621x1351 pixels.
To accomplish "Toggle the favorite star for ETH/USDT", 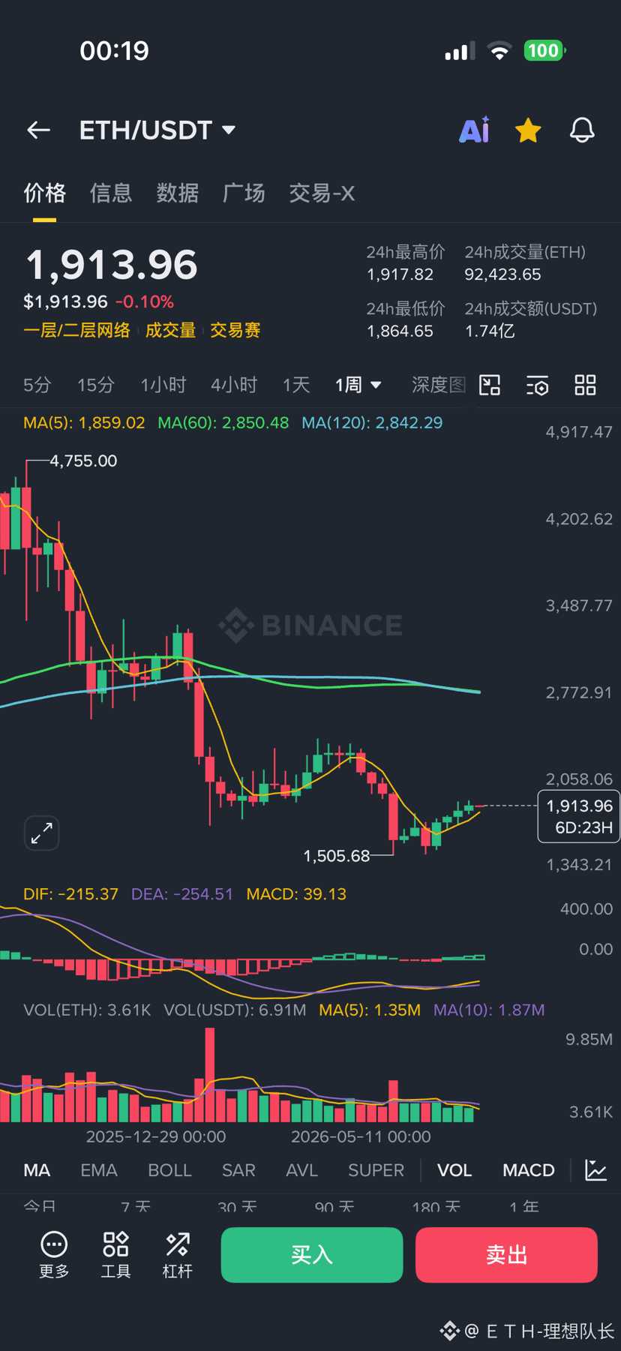I will (528, 130).
